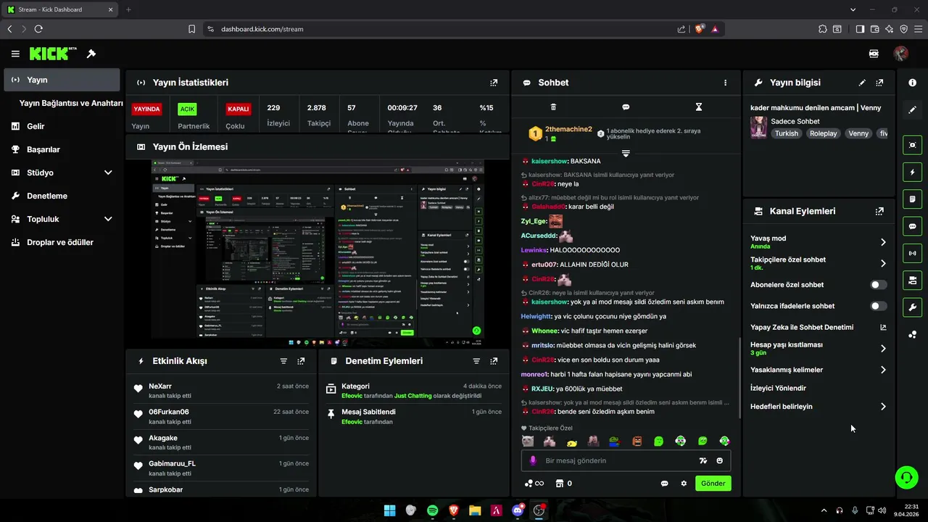The height and width of the screenshot is (522, 928).
Task: Toggle chat widget in right sidebar
Action: pyautogui.click(x=912, y=226)
